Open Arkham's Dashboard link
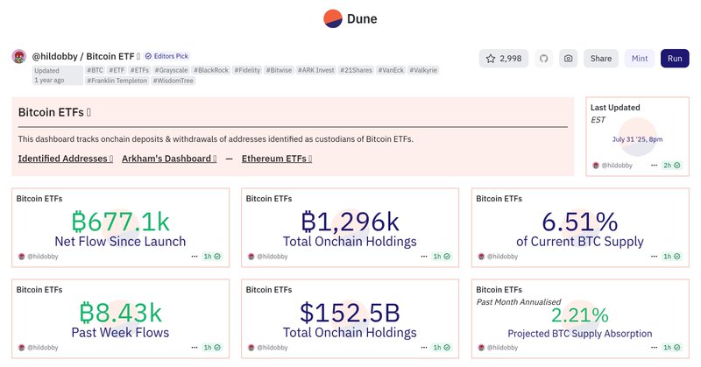701x367 pixels. coord(169,159)
